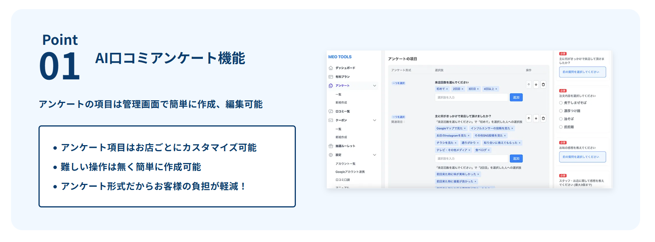Click 追加 button under 食べログ tags
Screen dimensions: 655x242
tap(516, 158)
